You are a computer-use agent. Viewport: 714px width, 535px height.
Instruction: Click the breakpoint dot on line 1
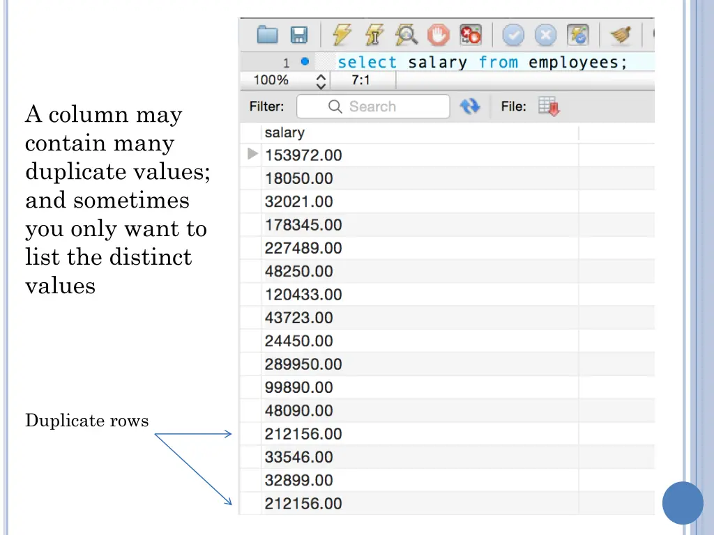coord(305,61)
